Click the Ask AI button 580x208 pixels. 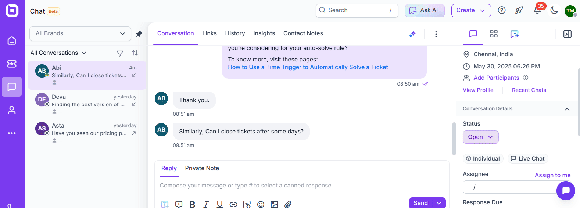425,10
